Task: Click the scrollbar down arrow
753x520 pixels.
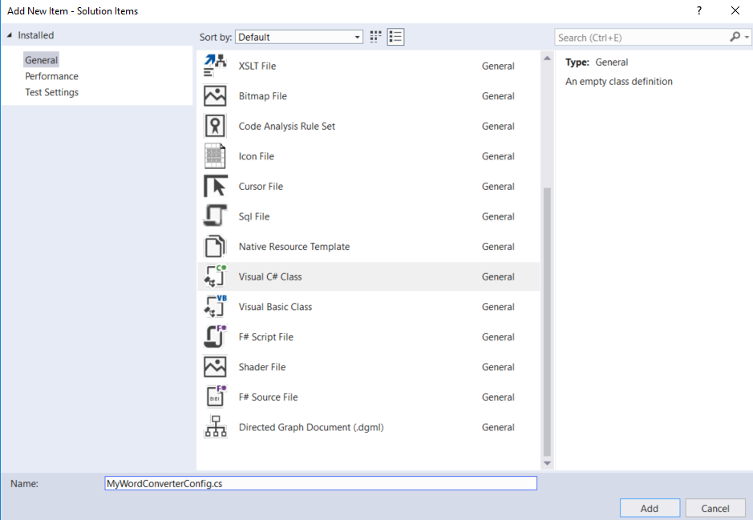Action: tap(546, 463)
